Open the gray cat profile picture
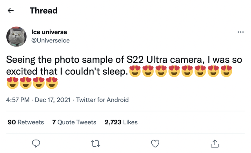This screenshot has width=251, height=153. pos(16,36)
